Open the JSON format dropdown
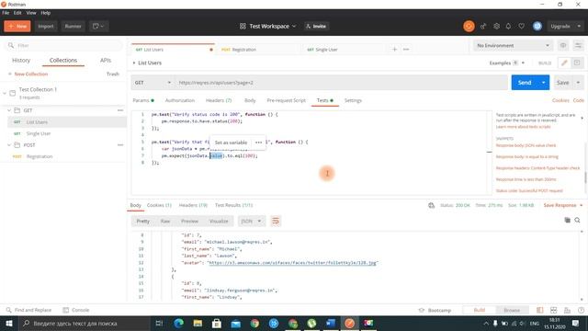The image size is (588, 331). coord(251,221)
